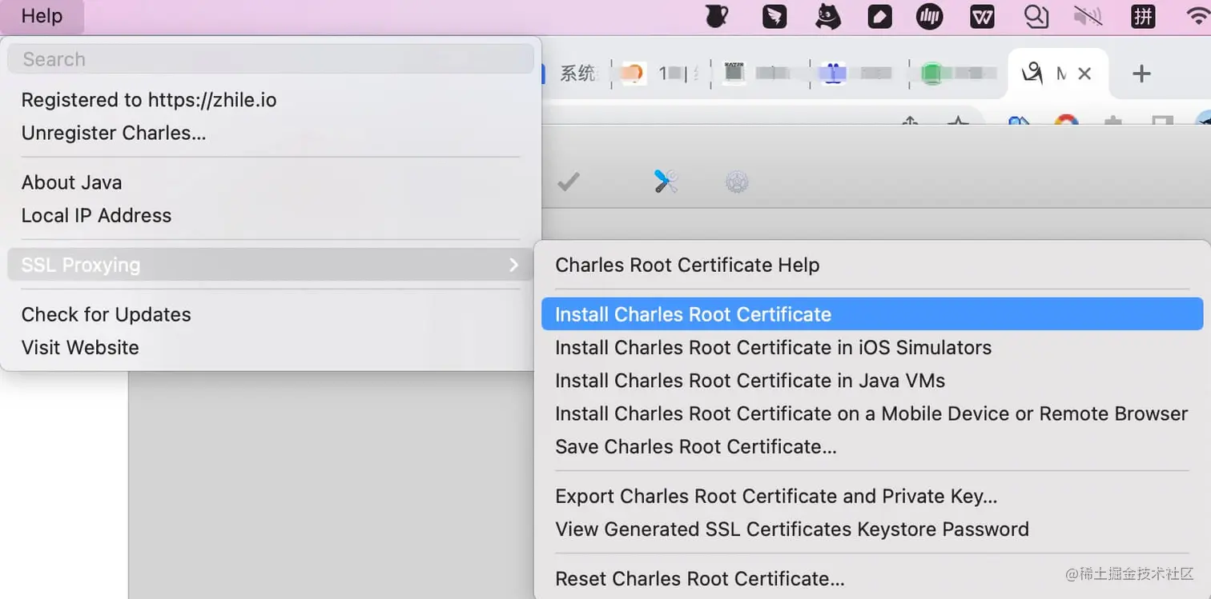Open Charles Root Certificate Help
Screen dimensions: 1211x599
pyautogui.click(x=872, y=265)
